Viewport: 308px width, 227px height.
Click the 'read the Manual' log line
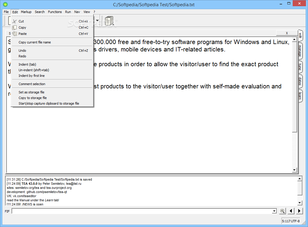tap(33, 200)
